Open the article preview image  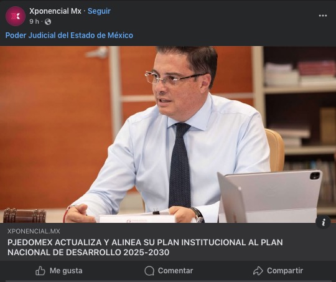tap(168, 134)
